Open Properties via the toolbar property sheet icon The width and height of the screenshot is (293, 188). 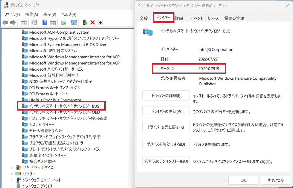coord(34,23)
